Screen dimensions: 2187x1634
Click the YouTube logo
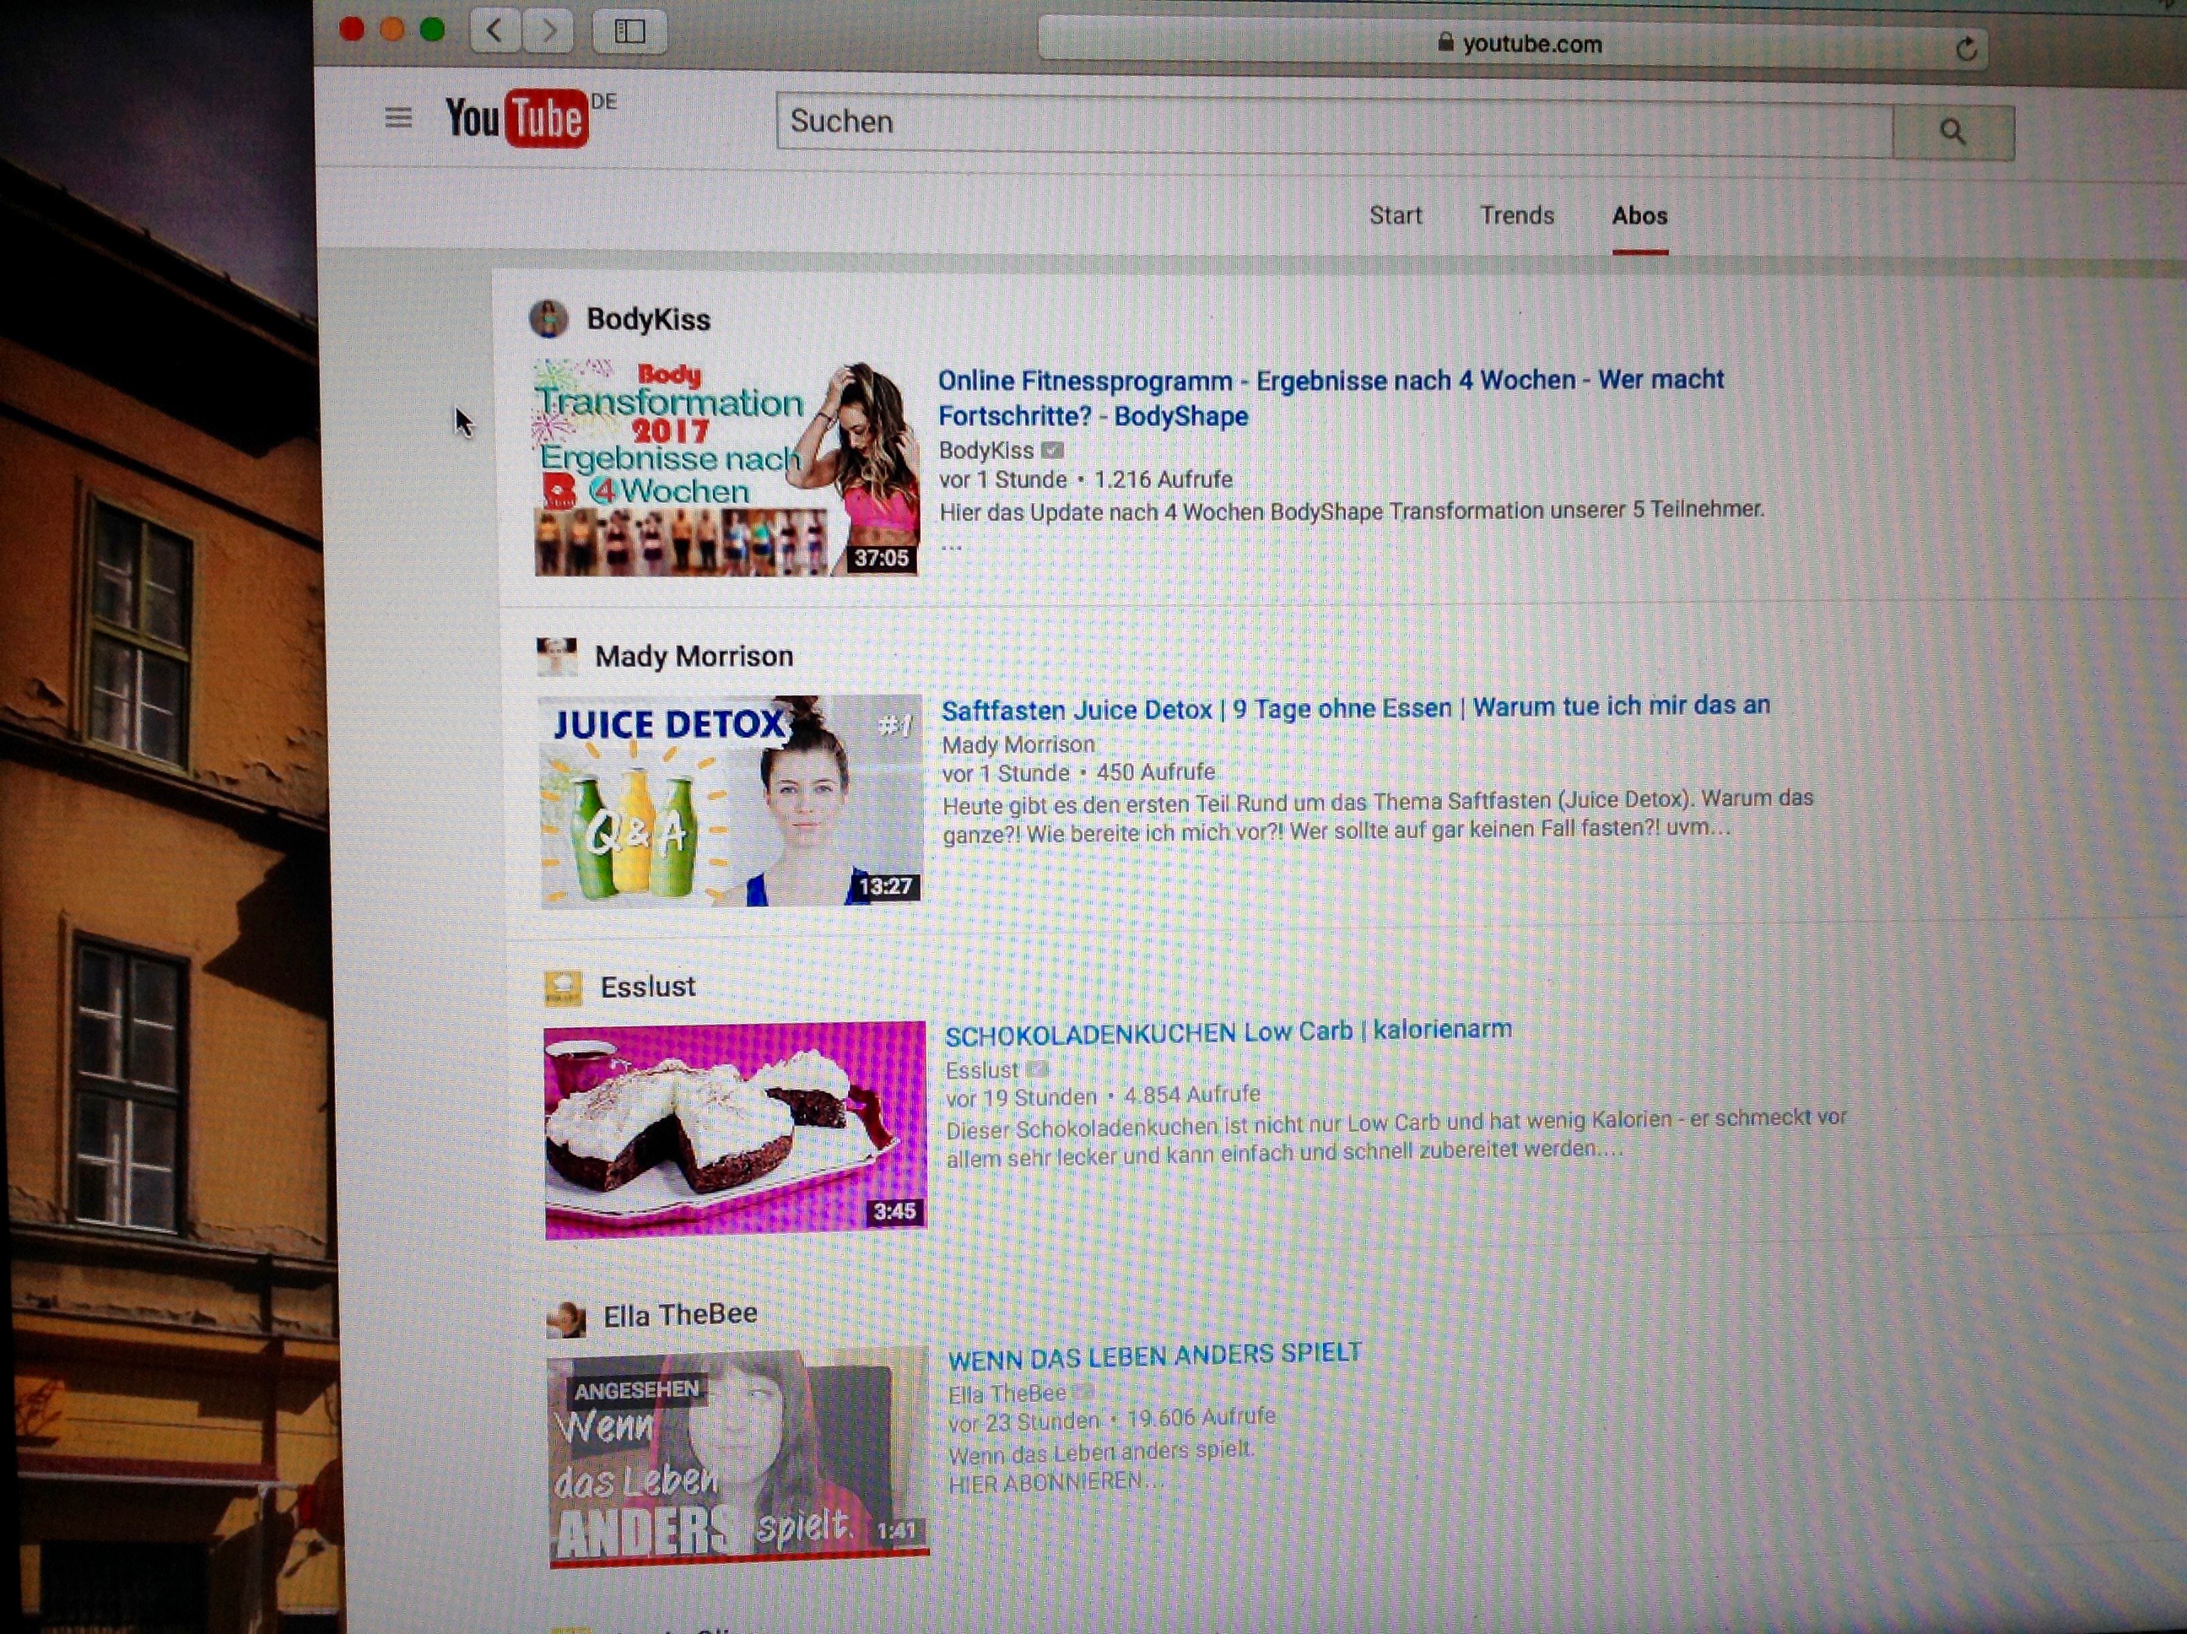517,119
